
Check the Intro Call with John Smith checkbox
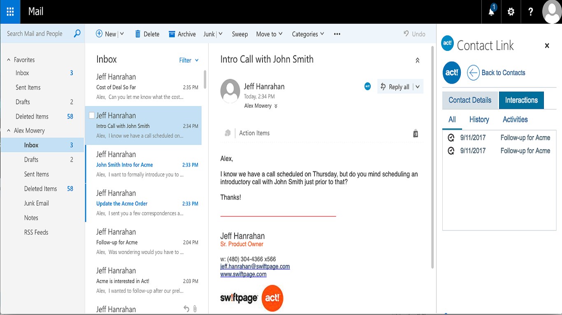pos(92,115)
